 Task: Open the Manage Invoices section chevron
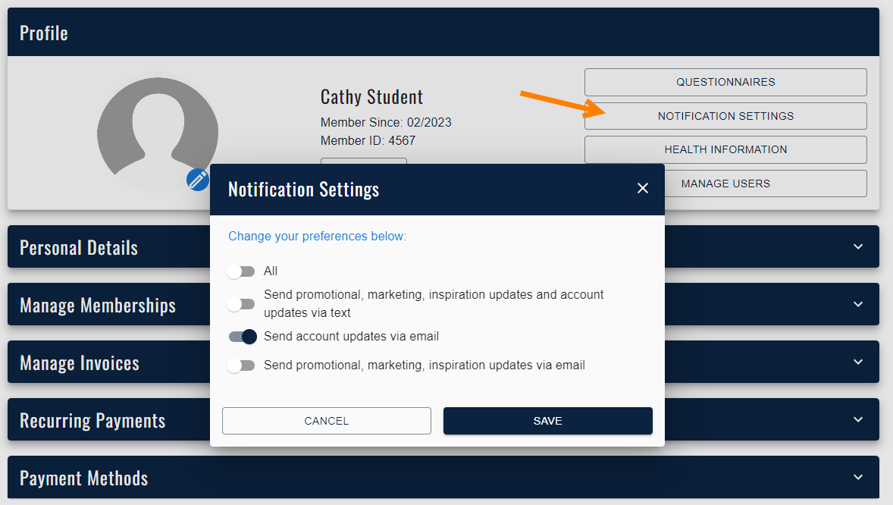pyautogui.click(x=858, y=362)
